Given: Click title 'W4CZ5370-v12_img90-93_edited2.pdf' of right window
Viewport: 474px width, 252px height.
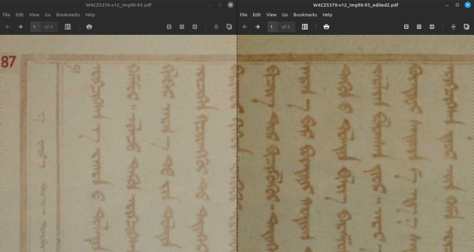Looking at the screenshot, I should 355,5.
